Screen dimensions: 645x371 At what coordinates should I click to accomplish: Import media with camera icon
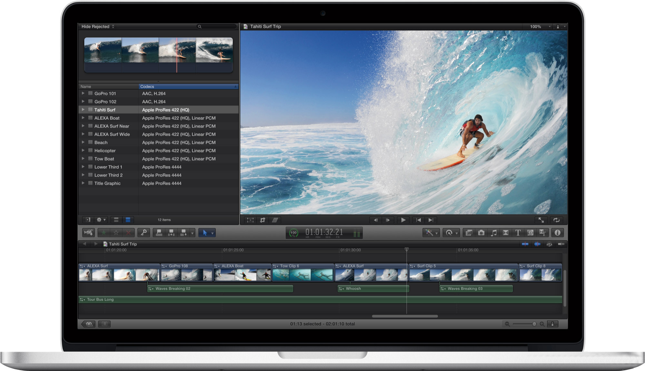(x=88, y=233)
